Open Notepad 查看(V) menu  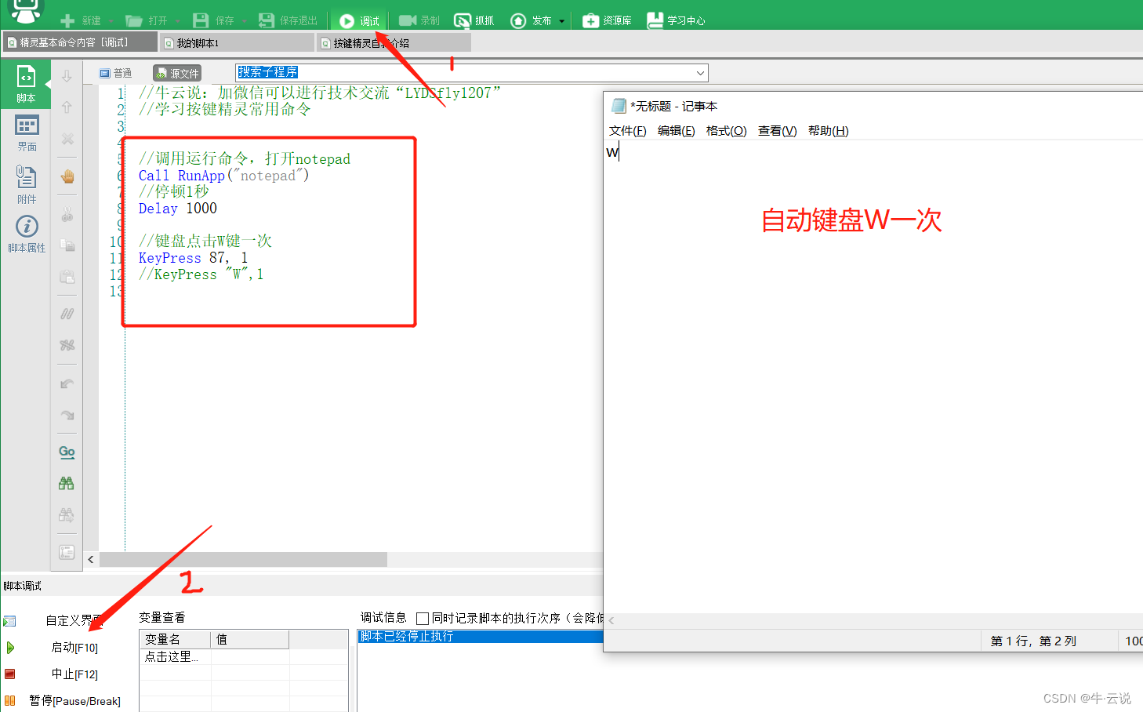[x=778, y=130]
